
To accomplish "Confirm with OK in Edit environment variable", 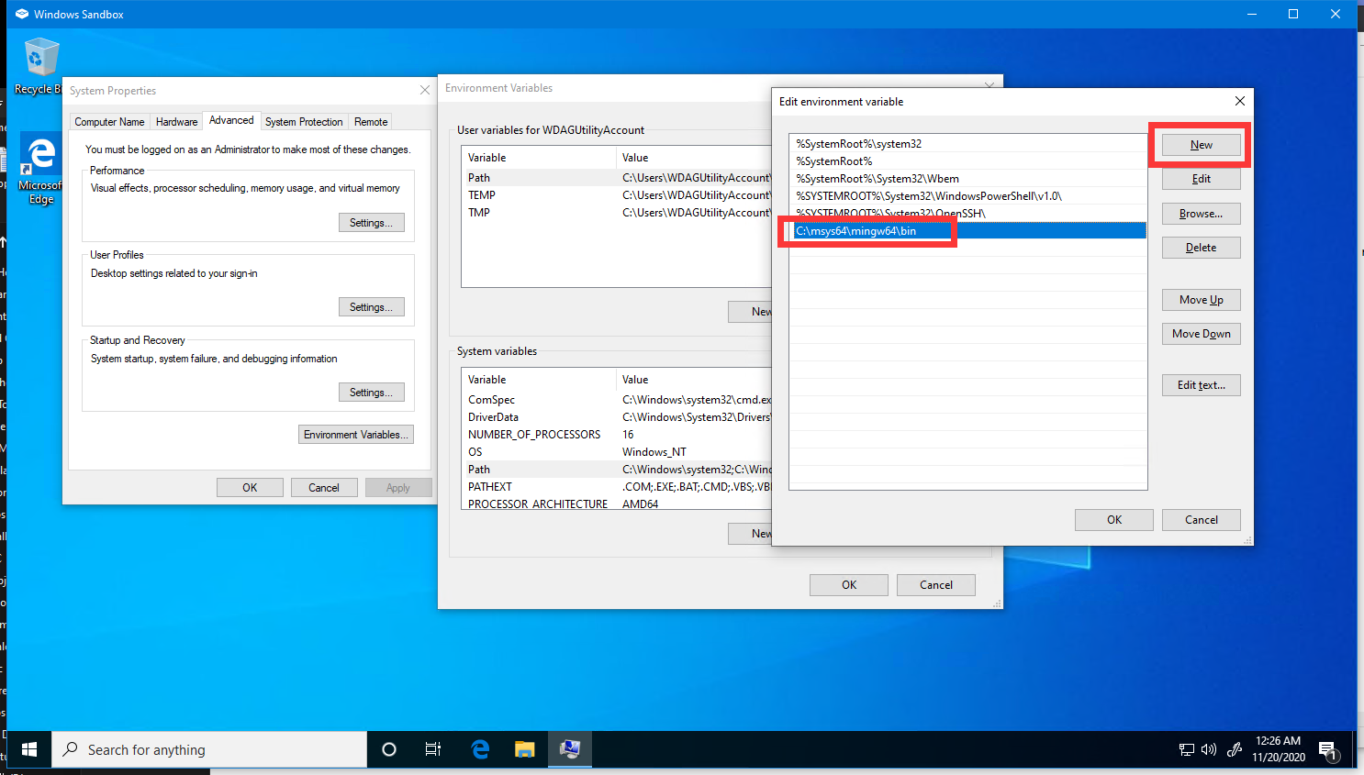I will point(1113,520).
